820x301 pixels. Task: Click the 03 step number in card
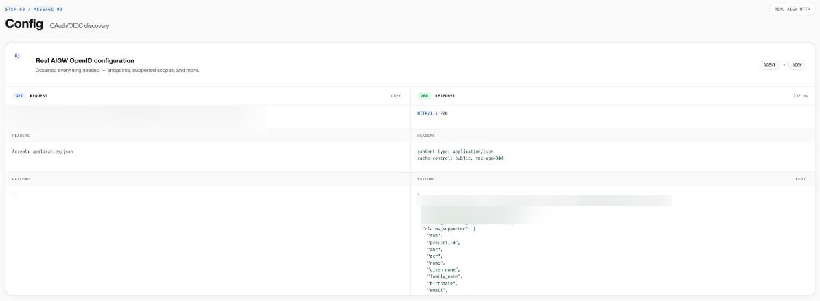pyautogui.click(x=17, y=56)
